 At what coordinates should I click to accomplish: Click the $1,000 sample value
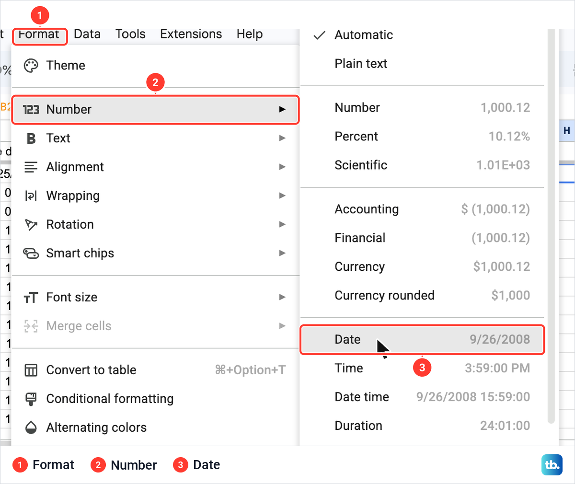(x=511, y=295)
